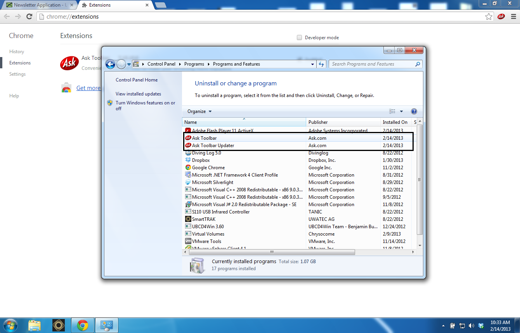Open Programs and Features help icon
Image resolution: width=520 pixels, height=333 pixels.
tap(414, 111)
